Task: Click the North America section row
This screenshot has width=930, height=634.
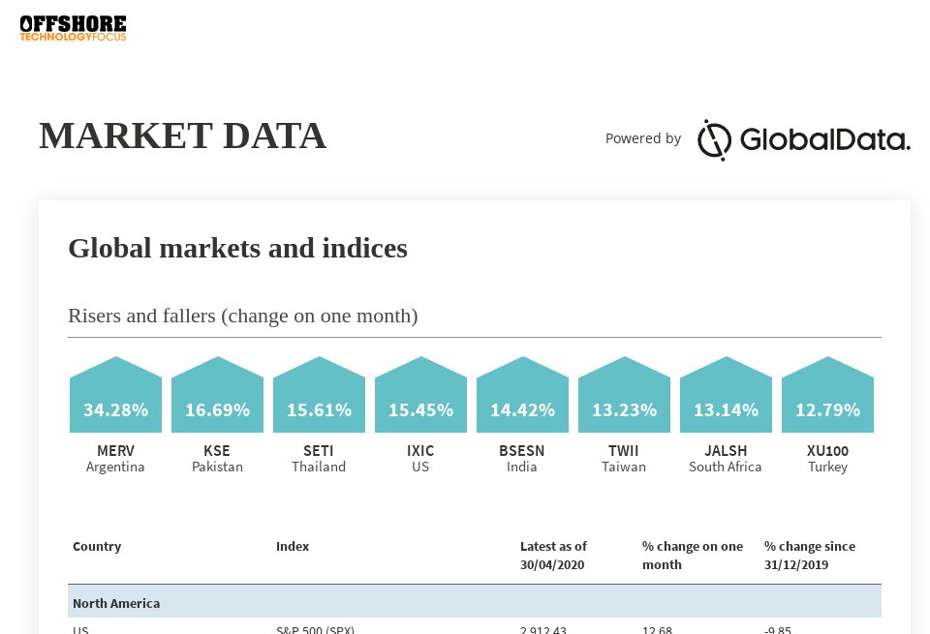Action: click(x=475, y=602)
